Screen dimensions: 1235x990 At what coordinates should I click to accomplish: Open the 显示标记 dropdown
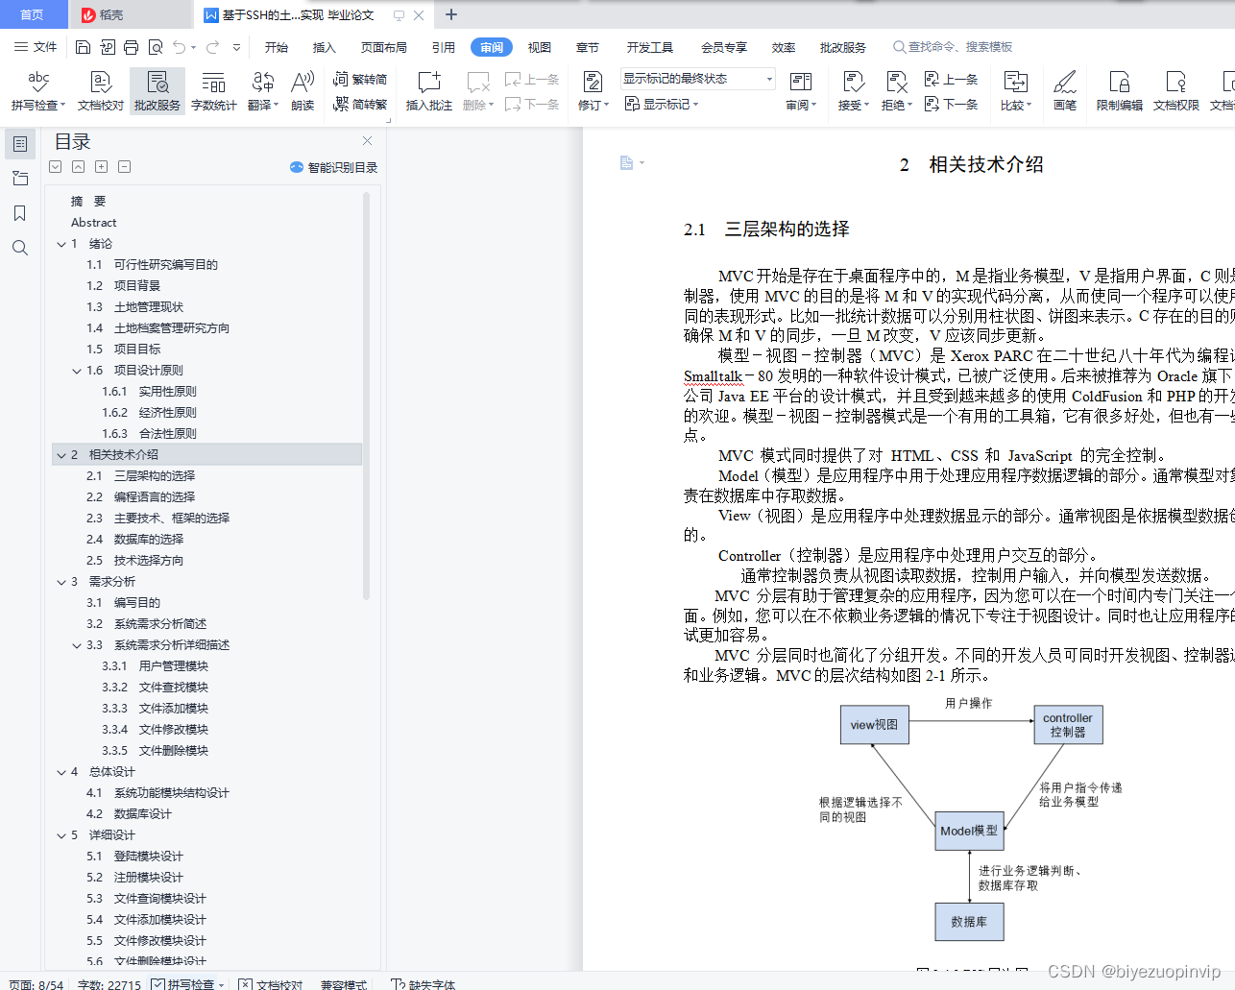pos(662,104)
